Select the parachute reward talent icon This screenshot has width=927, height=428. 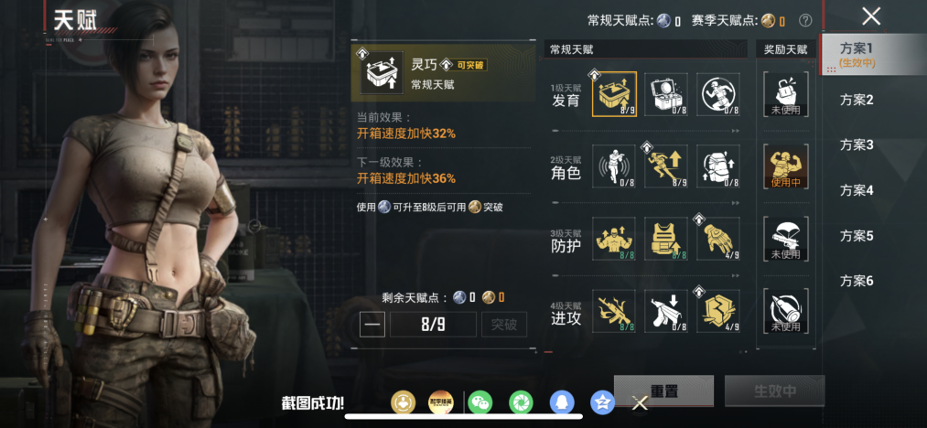click(x=786, y=239)
